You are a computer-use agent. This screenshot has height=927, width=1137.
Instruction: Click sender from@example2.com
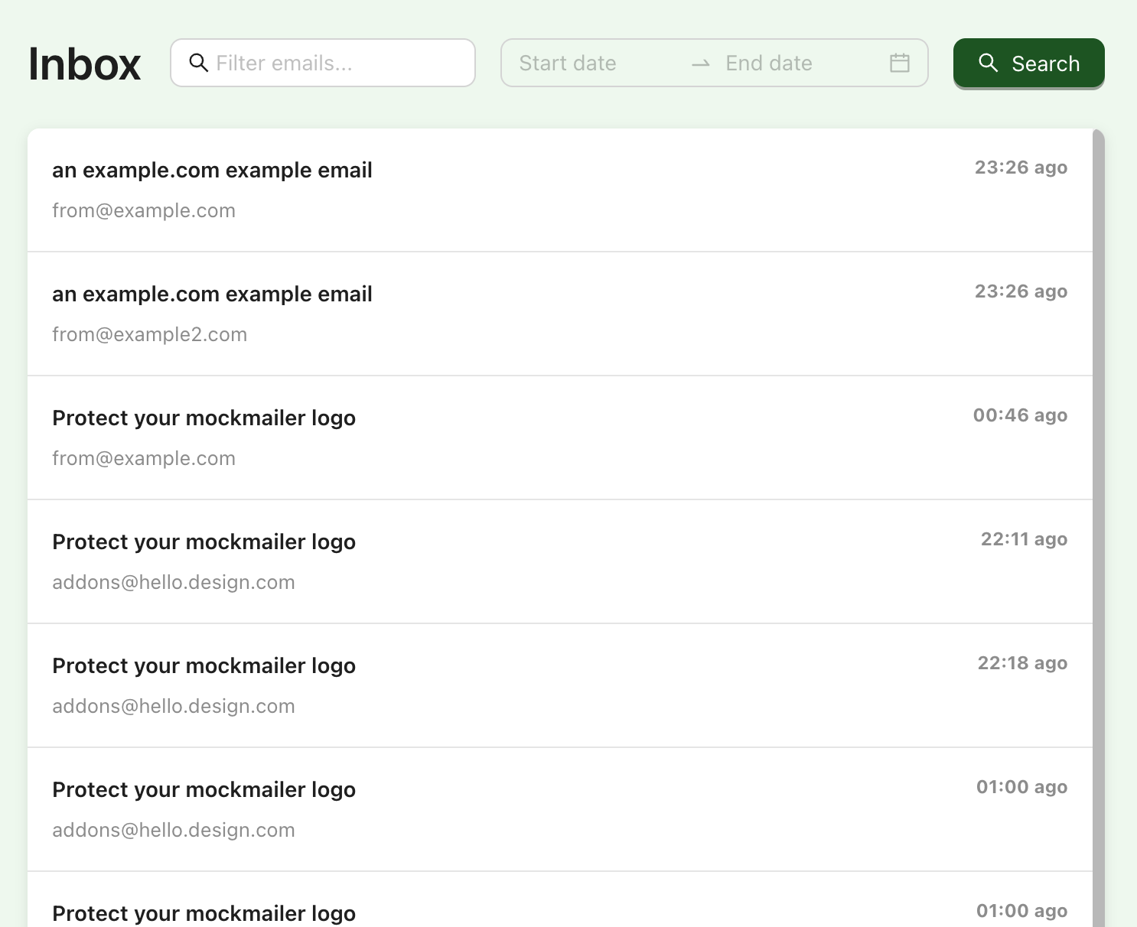150,334
